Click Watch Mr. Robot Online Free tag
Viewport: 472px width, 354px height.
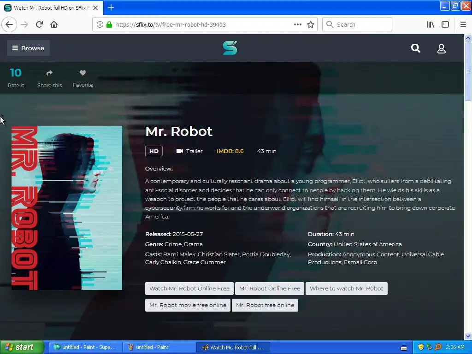[189, 289]
